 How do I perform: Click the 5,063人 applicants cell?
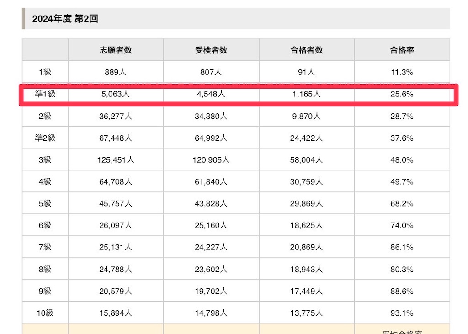click(116, 94)
